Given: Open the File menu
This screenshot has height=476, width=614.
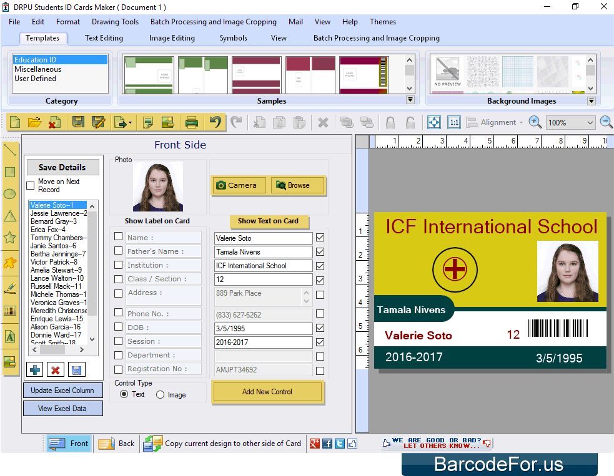Looking at the screenshot, I should [14, 21].
